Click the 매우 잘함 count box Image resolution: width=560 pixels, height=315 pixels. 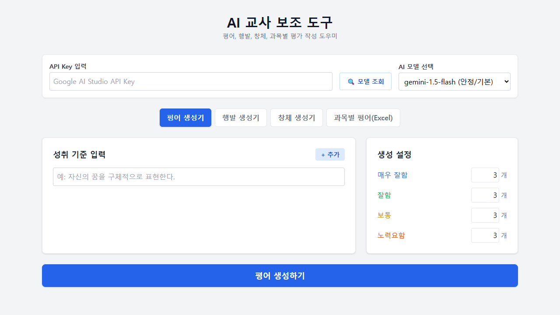click(x=485, y=175)
